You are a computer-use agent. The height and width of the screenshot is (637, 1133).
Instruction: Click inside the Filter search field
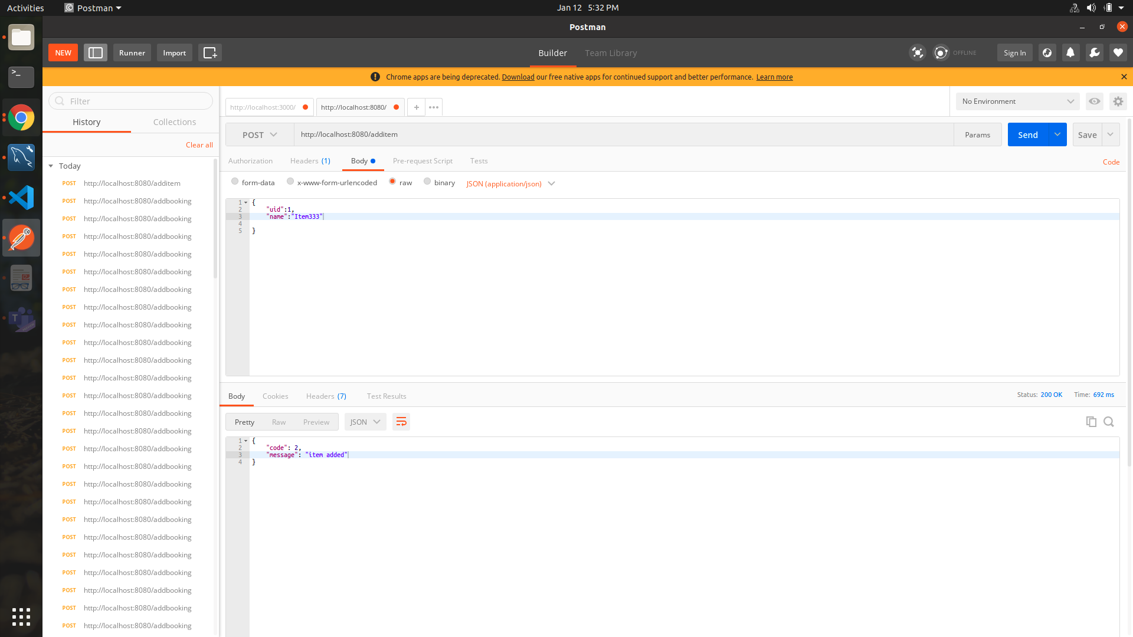coord(130,101)
